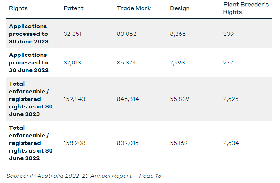The height and width of the screenshot is (183, 280).
Task: Click design applications value 8,366
Action: (178, 34)
